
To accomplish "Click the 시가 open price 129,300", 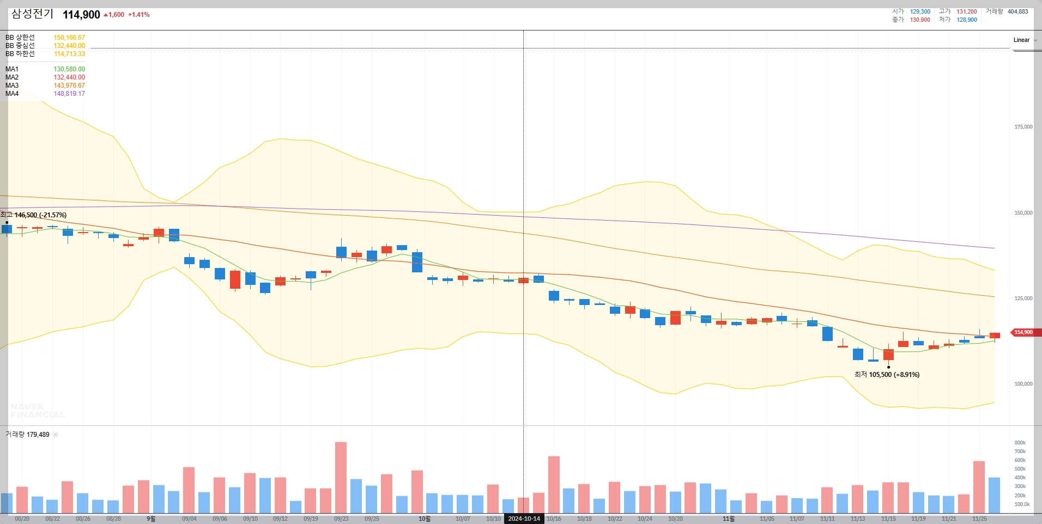I will click(920, 11).
